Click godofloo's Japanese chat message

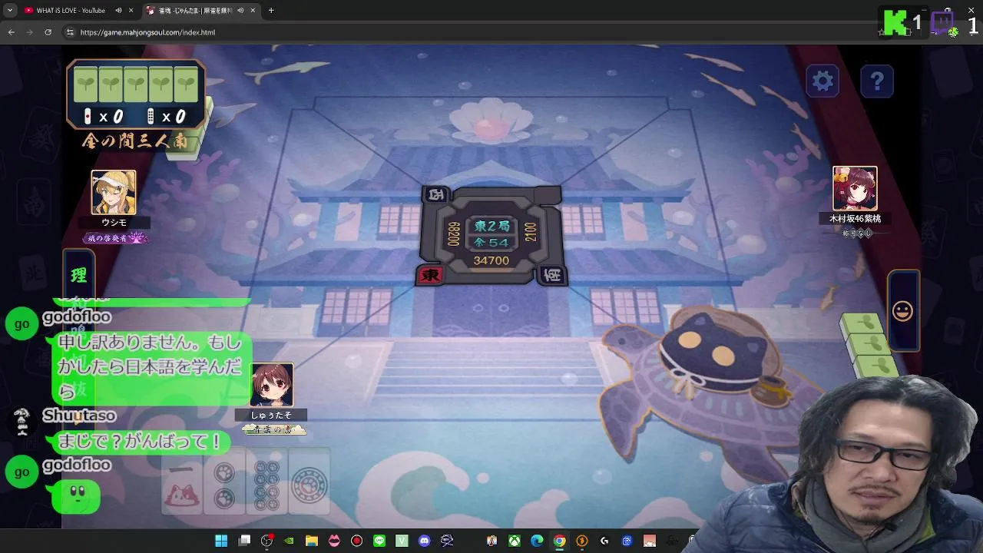pos(151,366)
